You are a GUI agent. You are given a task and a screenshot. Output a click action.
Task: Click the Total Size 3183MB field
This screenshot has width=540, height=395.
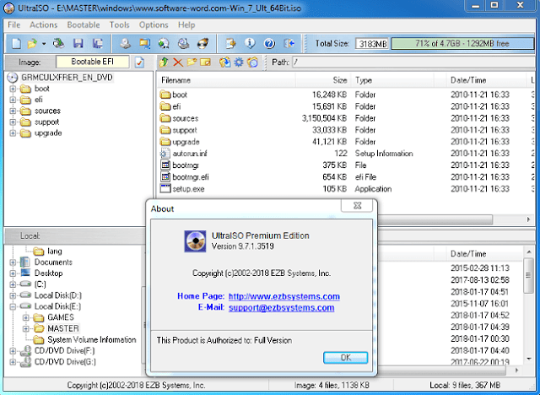point(372,44)
